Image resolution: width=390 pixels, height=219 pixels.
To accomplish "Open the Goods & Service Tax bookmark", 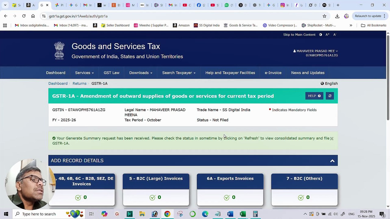I will [240, 25].
